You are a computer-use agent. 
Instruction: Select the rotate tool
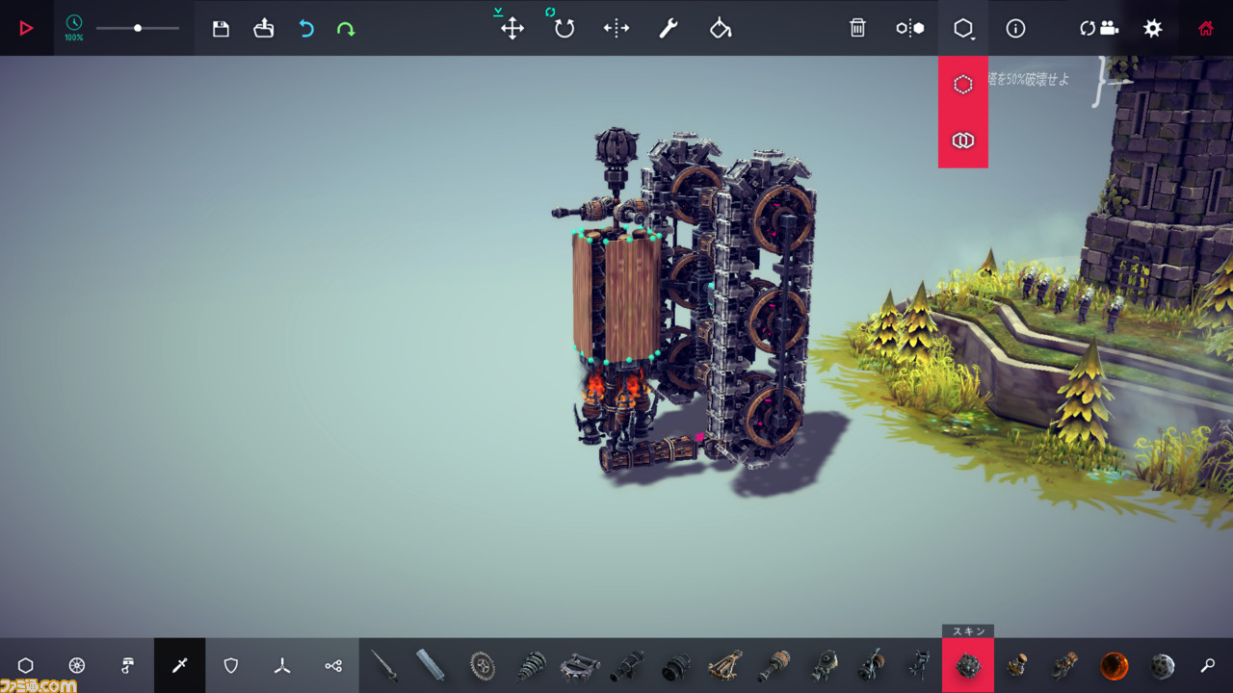tap(564, 28)
